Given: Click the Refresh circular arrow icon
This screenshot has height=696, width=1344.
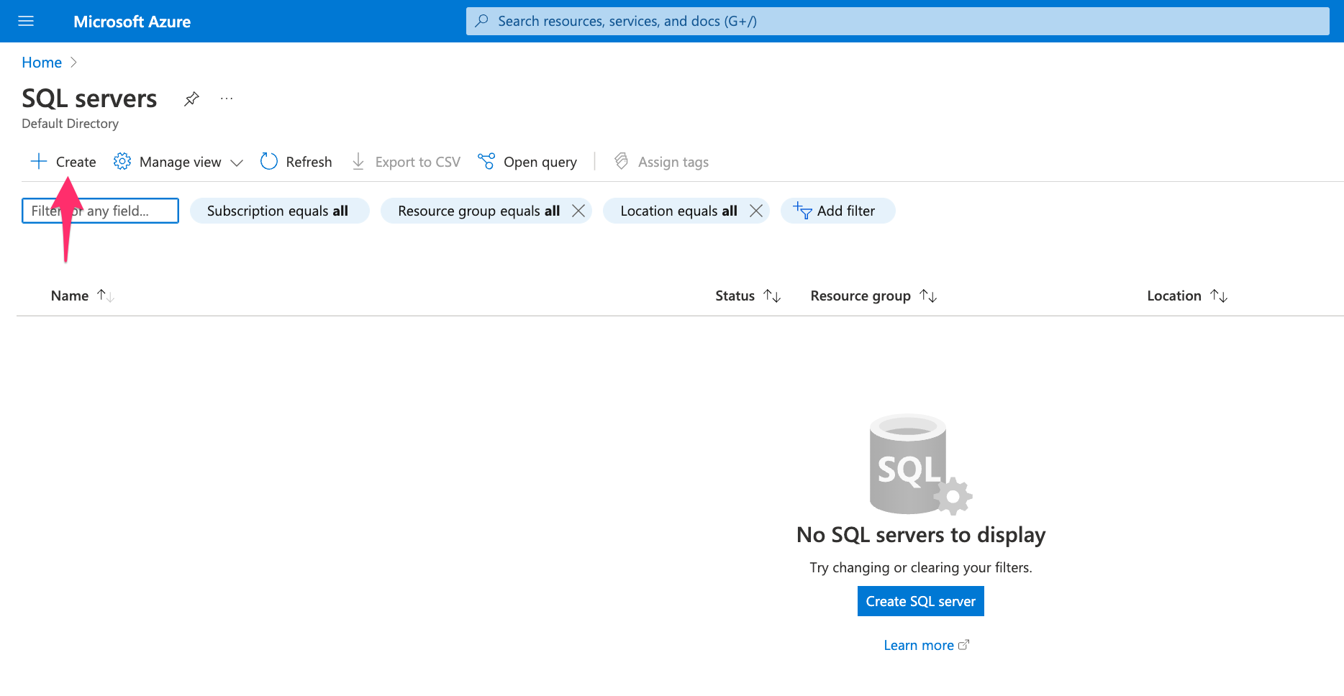Looking at the screenshot, I should click(x=269, y=161).
